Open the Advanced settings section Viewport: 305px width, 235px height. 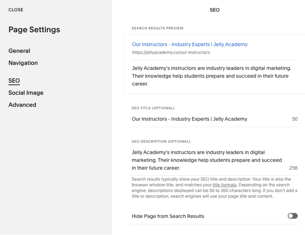click(x=22, y=105)
